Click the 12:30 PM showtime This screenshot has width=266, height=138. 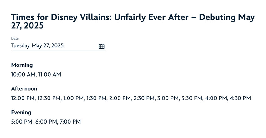pos(49,98)
